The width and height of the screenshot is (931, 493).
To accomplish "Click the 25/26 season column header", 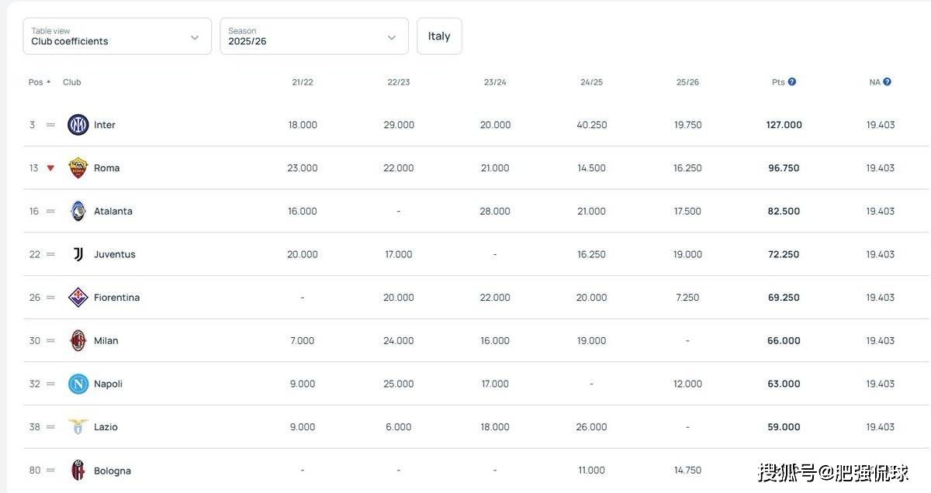I will [687, 82].
